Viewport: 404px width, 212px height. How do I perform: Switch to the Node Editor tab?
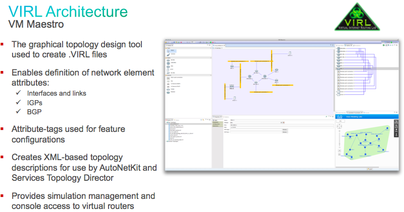340,45
